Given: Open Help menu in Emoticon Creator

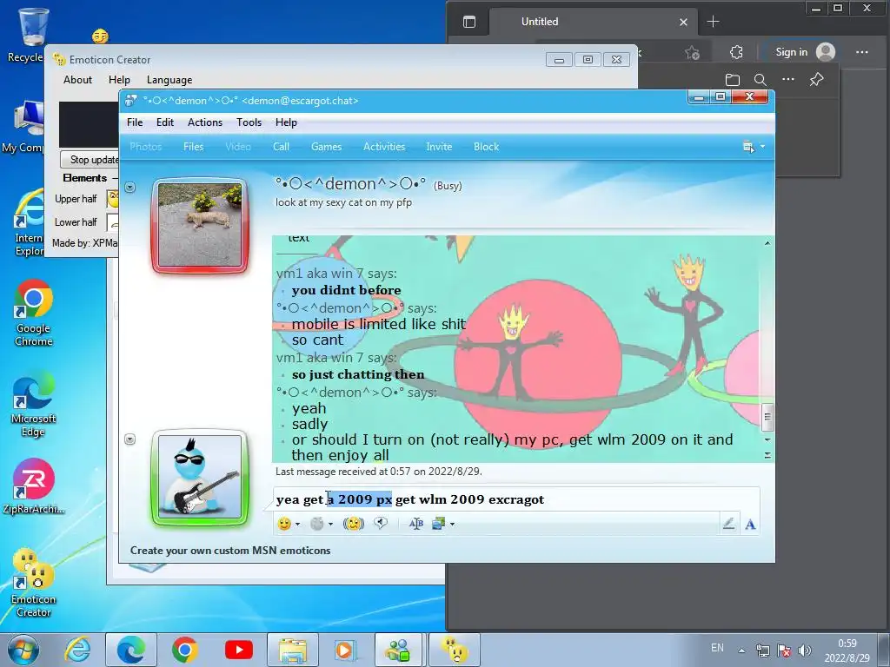Looking at the screenshot, I should [x=119, y=80].
